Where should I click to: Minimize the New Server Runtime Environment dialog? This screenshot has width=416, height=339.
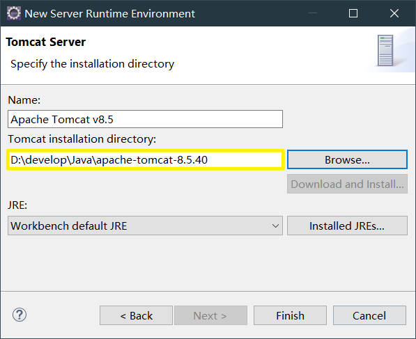click(313, 13)
